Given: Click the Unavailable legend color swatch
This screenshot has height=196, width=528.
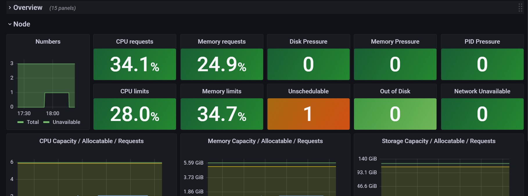Looking at the screenshot, I should click(46, 122).
